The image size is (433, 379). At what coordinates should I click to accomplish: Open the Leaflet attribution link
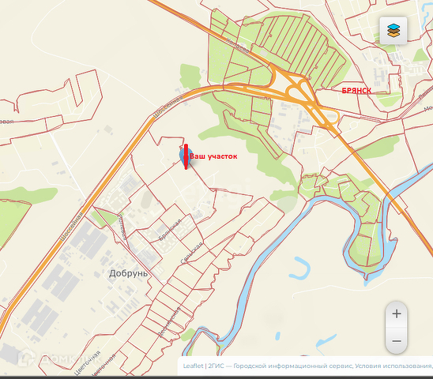tap(193, 366)
